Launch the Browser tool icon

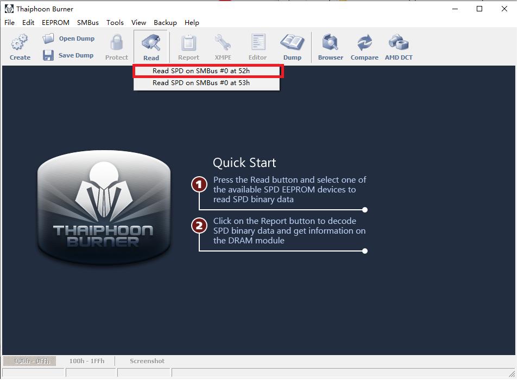click(x=330, y=42)
